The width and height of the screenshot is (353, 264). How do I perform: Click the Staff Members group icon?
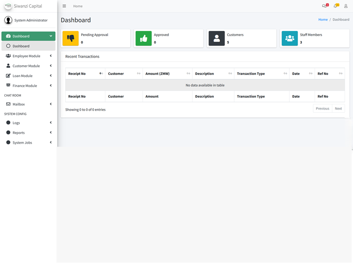pos(289,38)
